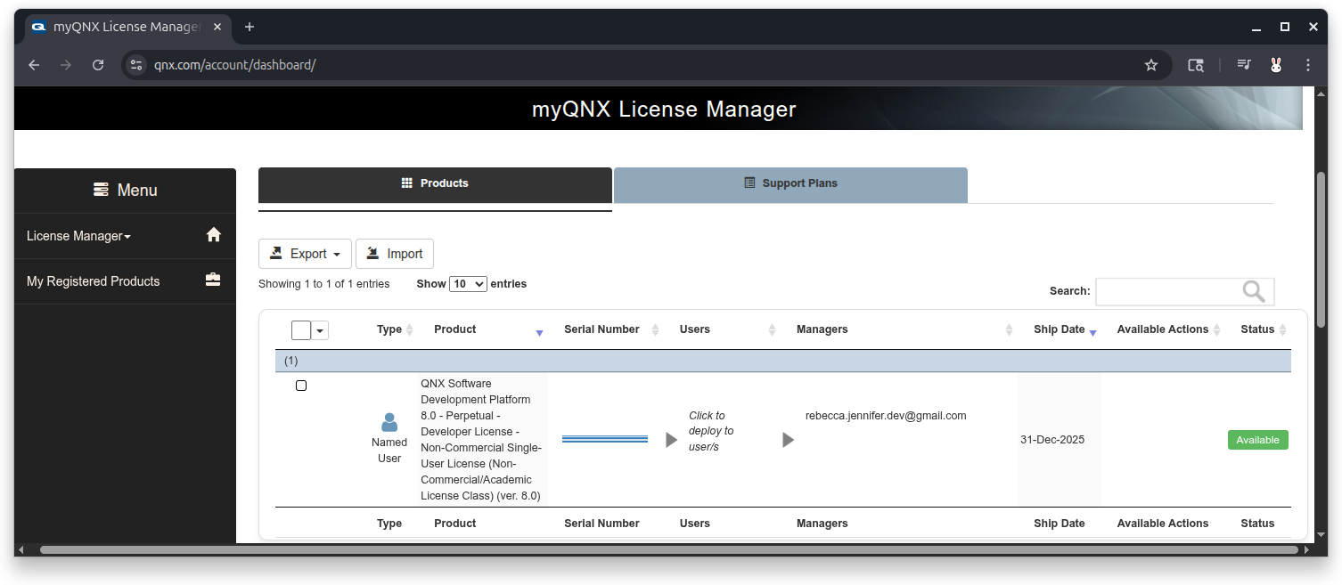
Task: Click the magnifier icon in Search box
Action: 1254,292
